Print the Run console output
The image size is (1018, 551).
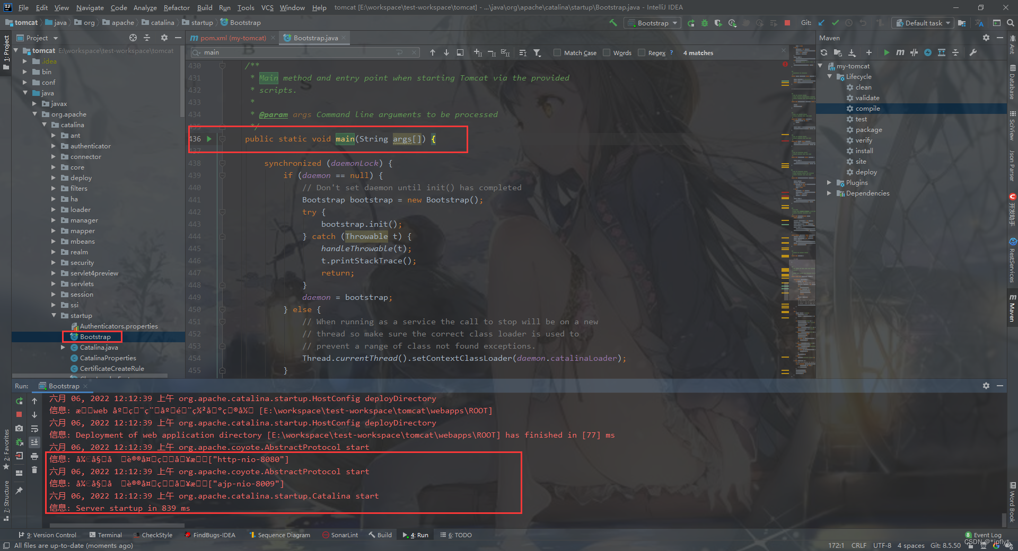coord(34,456)
